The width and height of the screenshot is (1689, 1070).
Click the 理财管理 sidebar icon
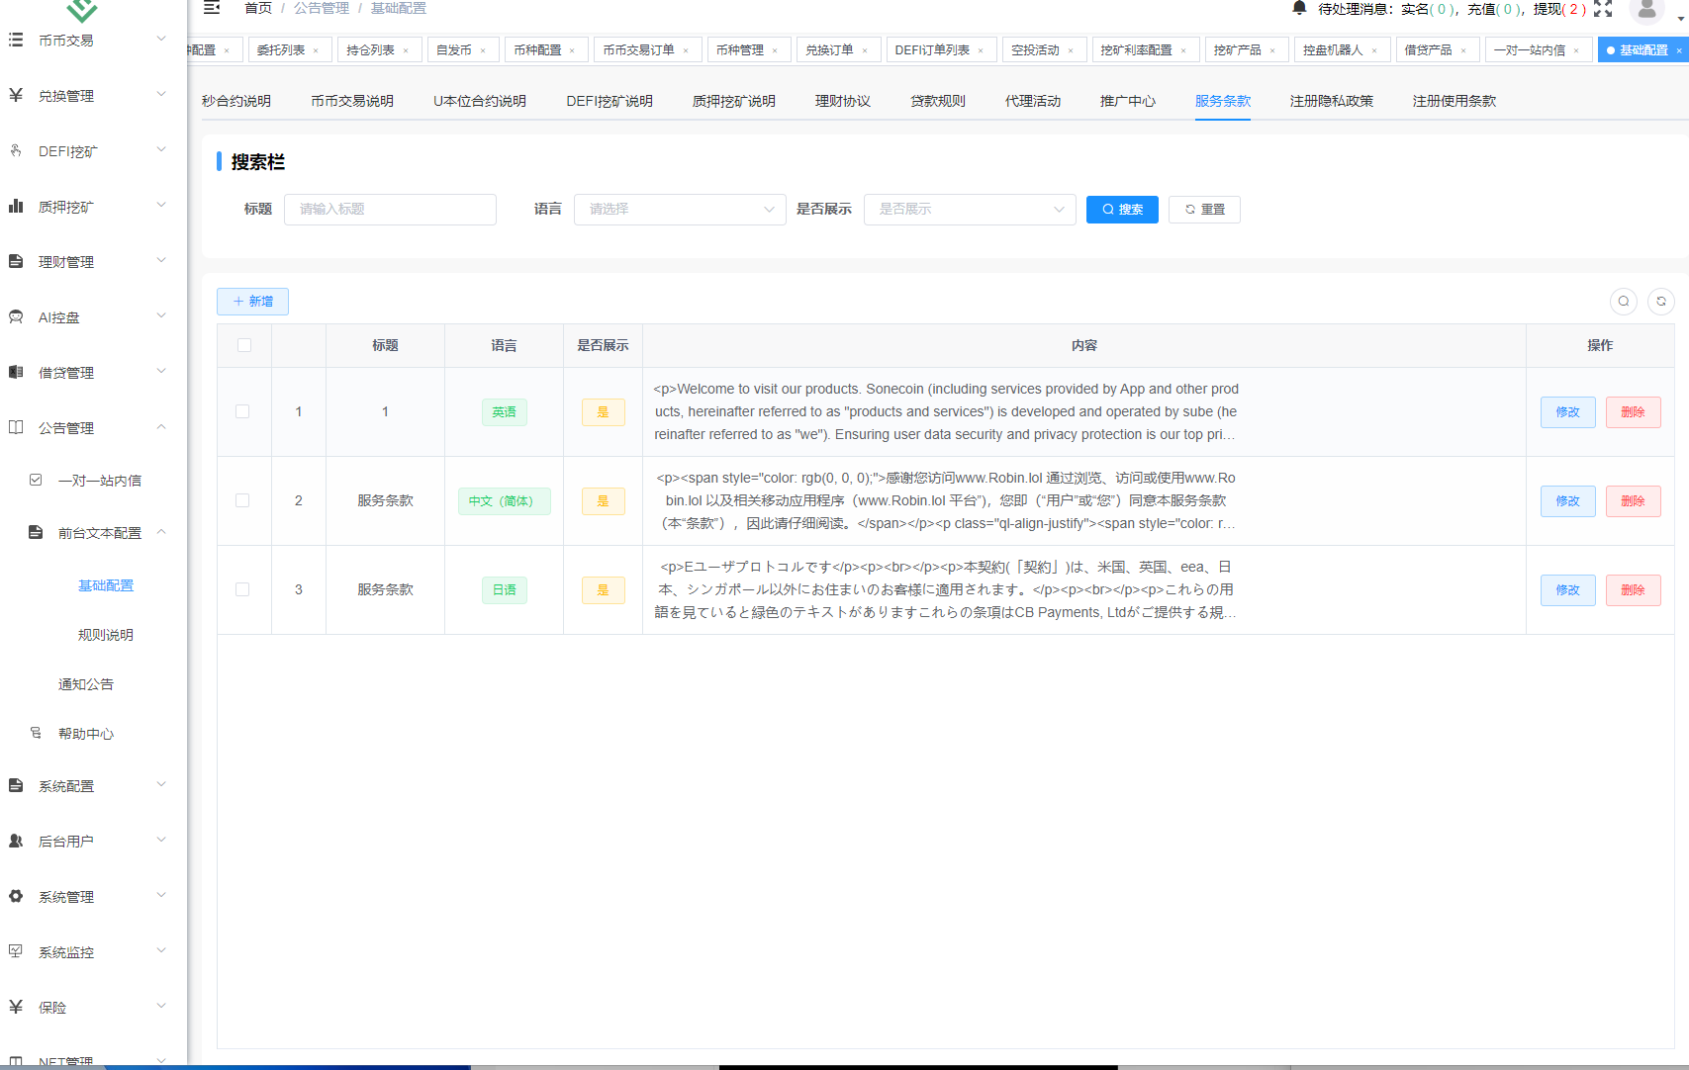click(x=16, y=261)
